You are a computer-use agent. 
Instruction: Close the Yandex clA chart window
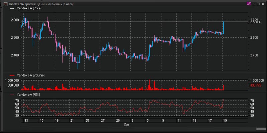(263, 4)
